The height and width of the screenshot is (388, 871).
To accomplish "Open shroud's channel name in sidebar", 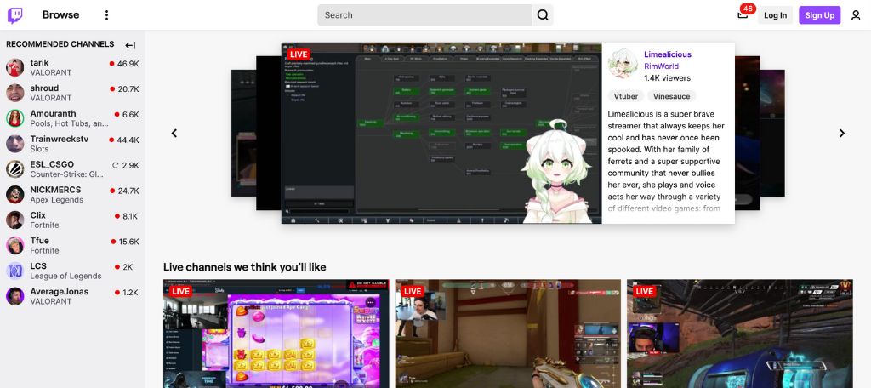I will [x=44, y=88].
